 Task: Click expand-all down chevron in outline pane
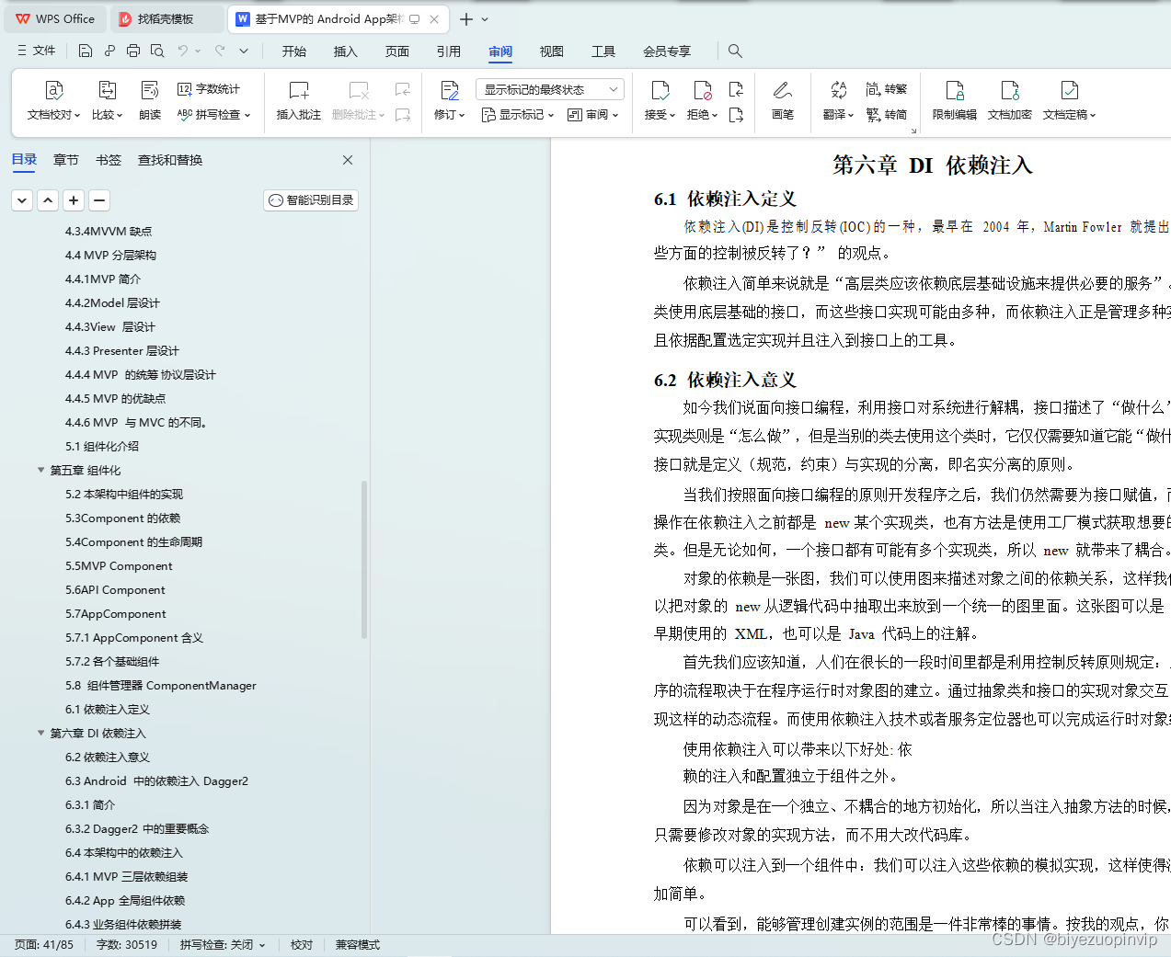point(22,199)
